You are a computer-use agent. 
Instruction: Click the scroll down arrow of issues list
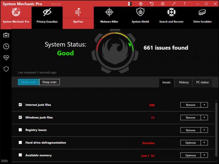point(216,161)
